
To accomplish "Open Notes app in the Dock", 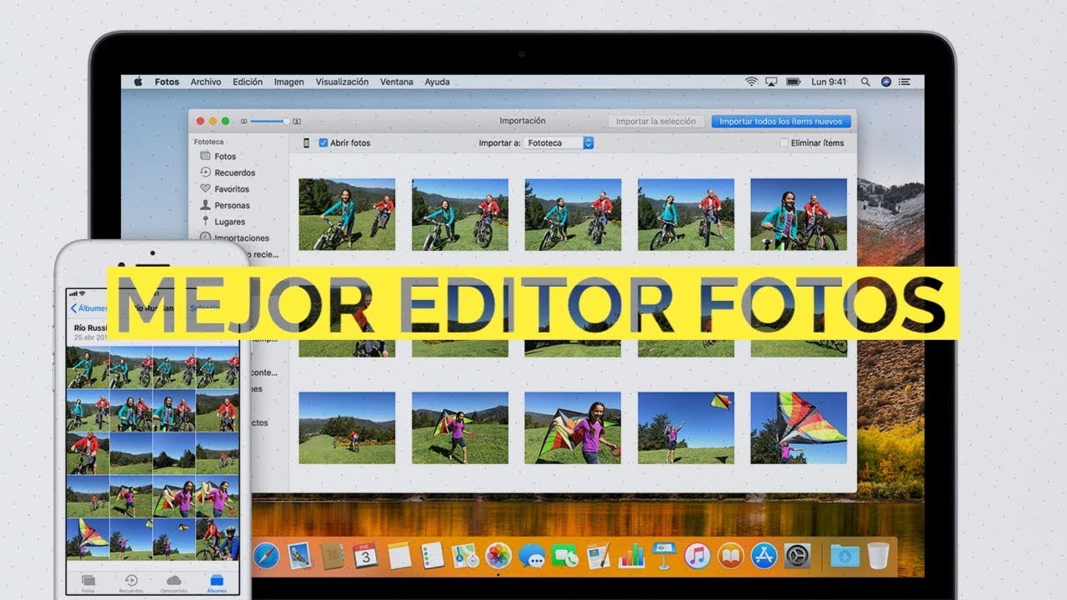I will point(399,555).
